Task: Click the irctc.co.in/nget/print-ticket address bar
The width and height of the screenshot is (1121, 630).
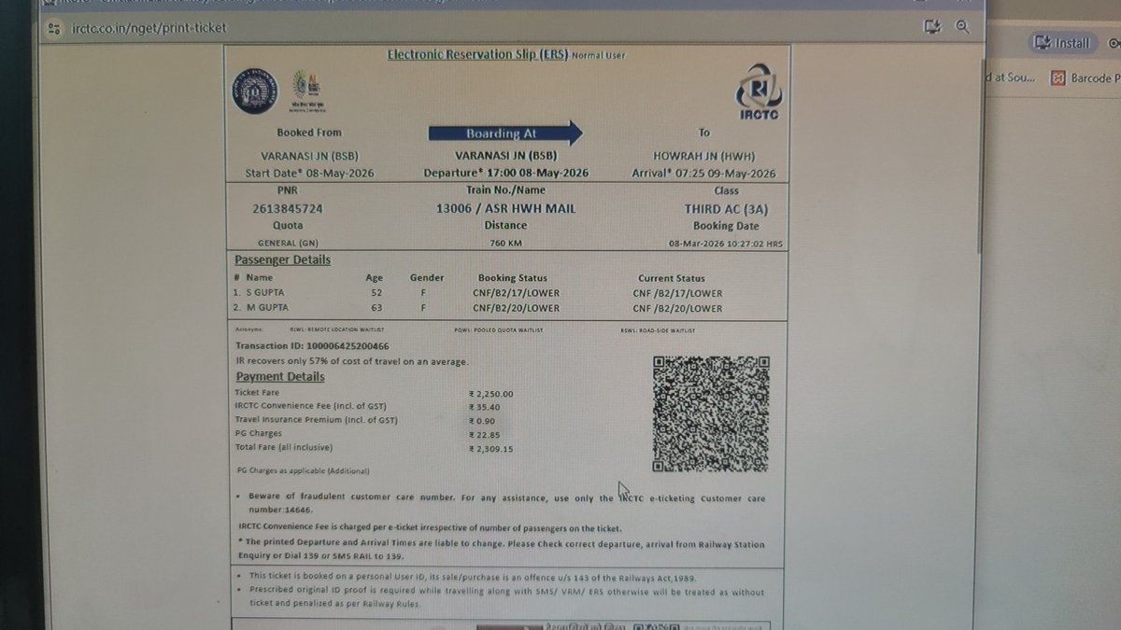Action: pyautogui.click(x=149, y=28)
